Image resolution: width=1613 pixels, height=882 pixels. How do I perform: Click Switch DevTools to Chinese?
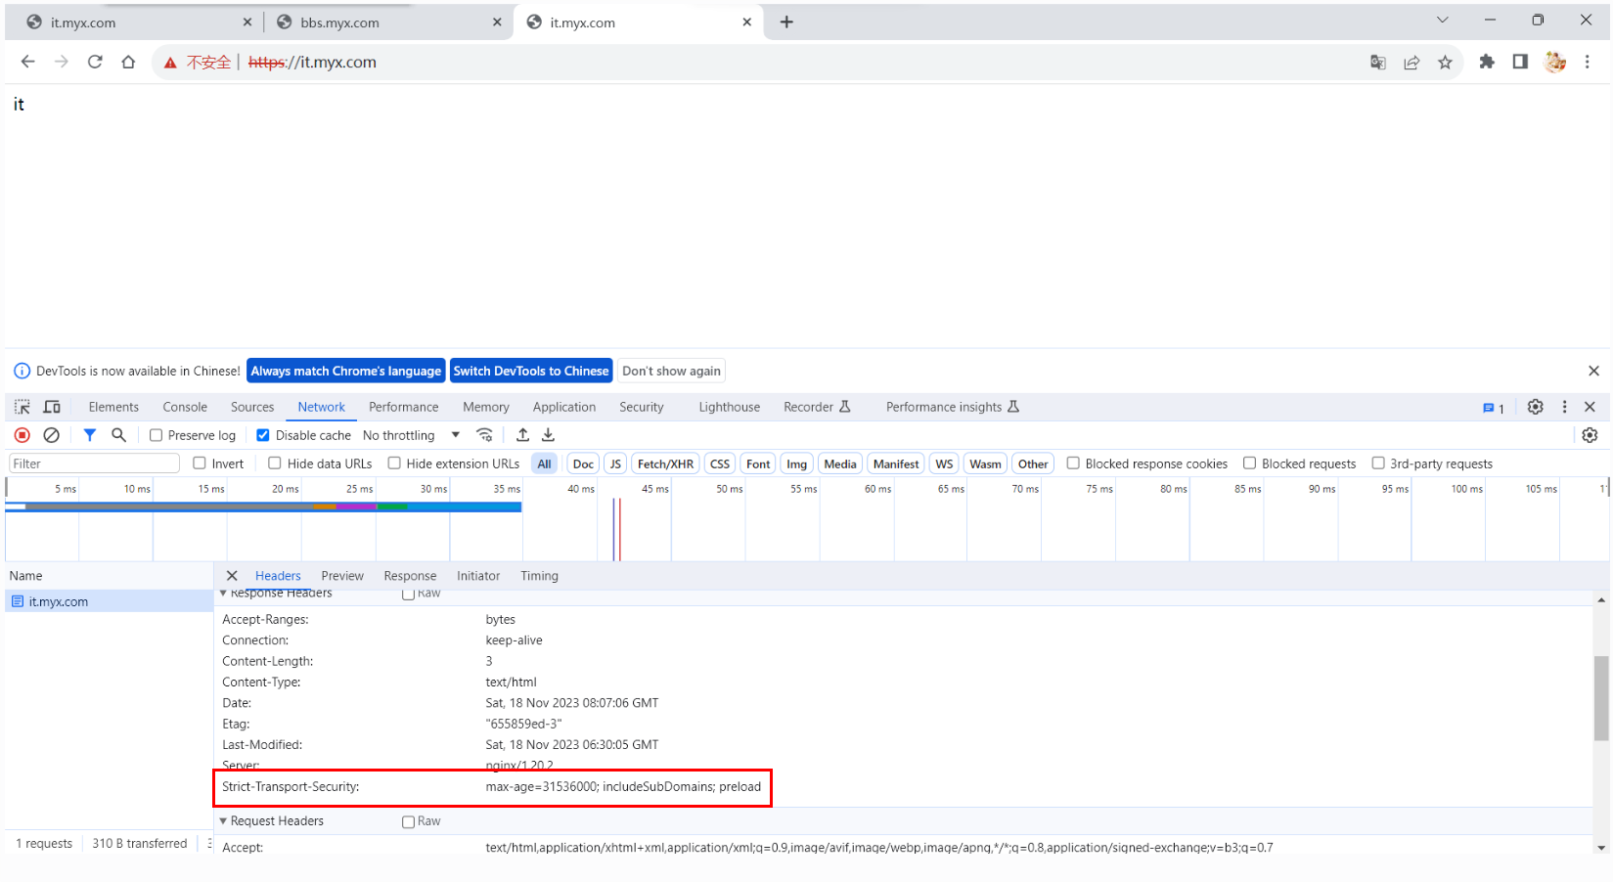[531, 371]
